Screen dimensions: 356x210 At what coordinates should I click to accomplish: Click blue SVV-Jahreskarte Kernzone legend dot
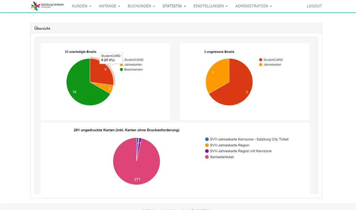pyautogui.click(x=207, y=139)
